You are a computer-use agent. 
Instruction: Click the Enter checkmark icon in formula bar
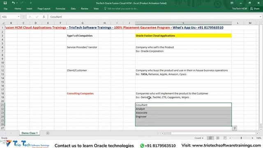tap(37, 17)
